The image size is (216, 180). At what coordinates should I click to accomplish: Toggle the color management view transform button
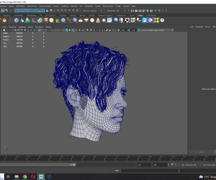tap(139, 30)
